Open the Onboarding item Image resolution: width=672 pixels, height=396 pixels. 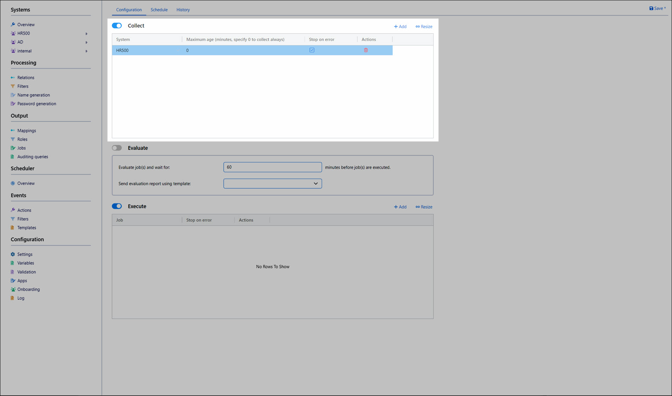coord(28,289)
